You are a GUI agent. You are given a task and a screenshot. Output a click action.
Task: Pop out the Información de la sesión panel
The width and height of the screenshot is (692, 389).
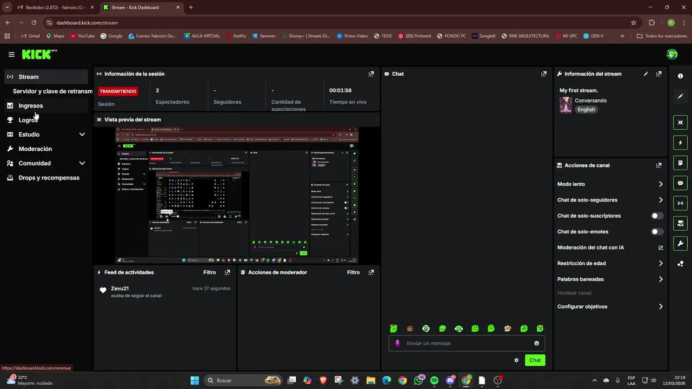371,74
